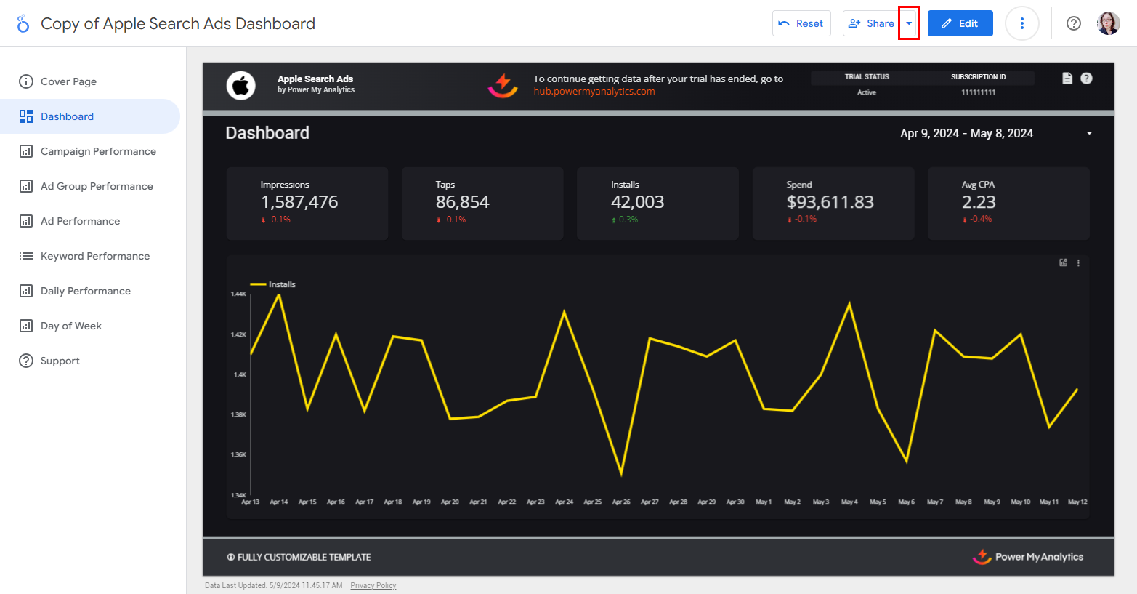Click the Privacy Policy link
1137x594 pixels.
tap(373, 585)
